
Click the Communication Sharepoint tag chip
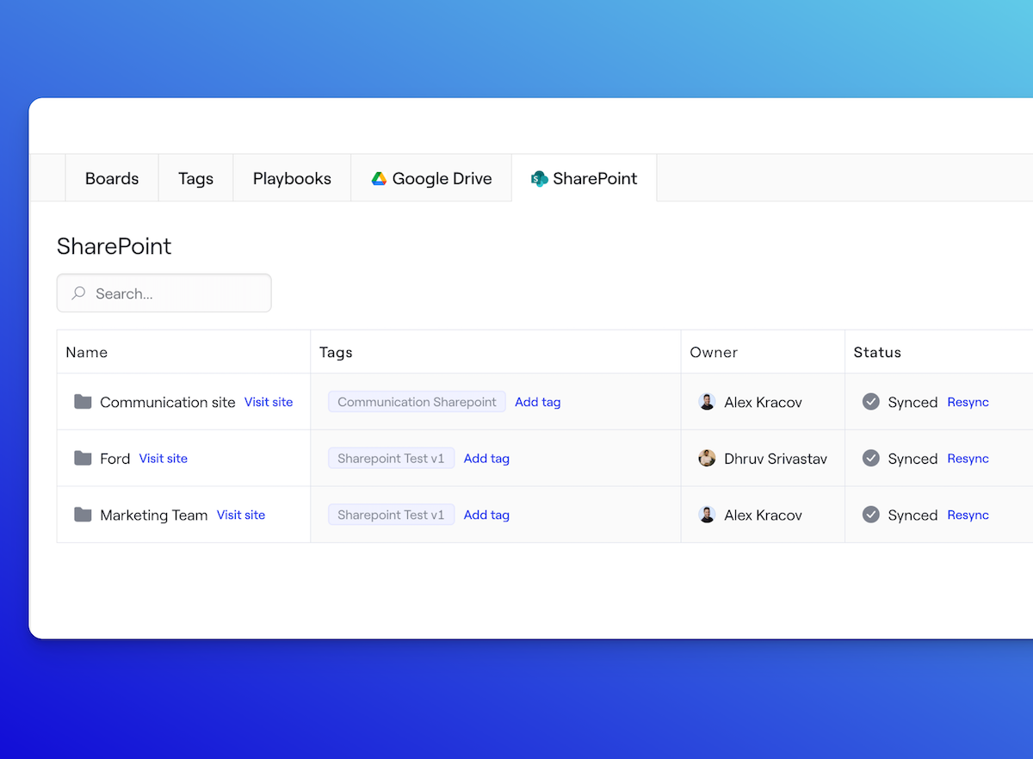pyautogui.click(x=417, y=402)
